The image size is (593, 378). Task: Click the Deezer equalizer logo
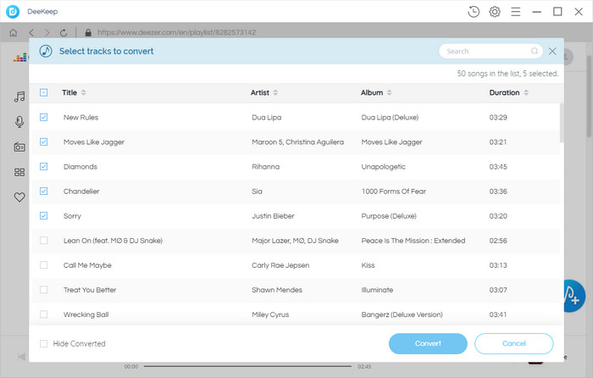click(20, 58)
